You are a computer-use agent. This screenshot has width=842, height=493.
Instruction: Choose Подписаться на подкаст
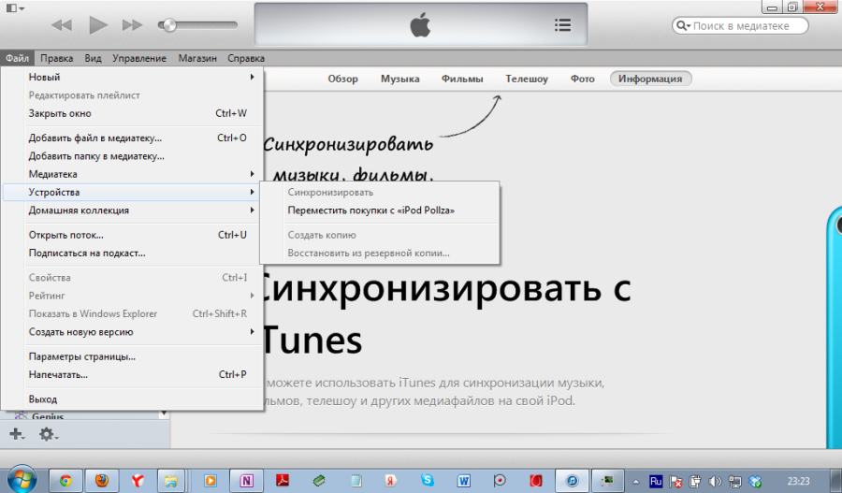[x=132, y=253]
